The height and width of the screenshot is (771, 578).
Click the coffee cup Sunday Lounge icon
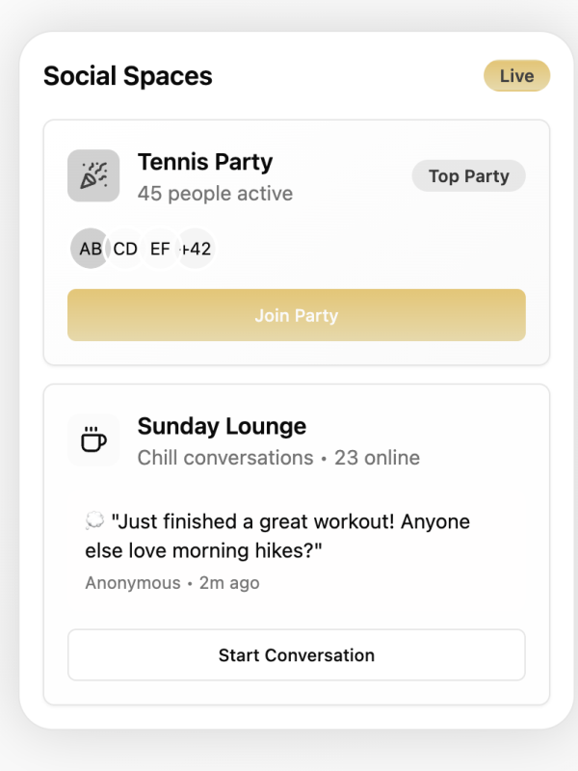click(93, 440)
